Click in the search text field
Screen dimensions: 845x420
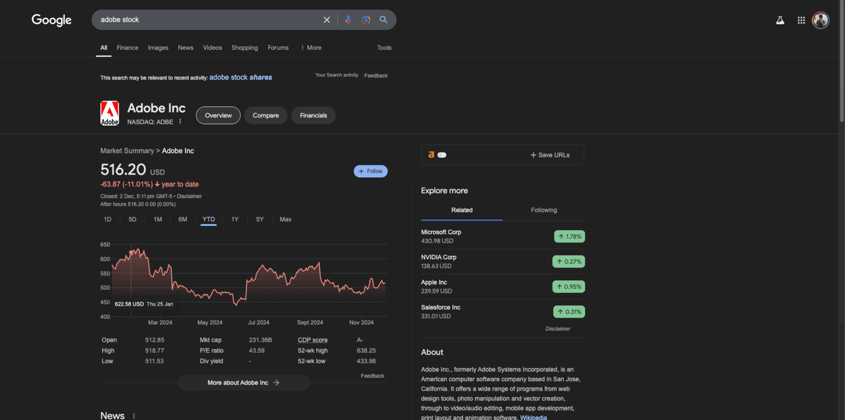(x=208, y=20)
